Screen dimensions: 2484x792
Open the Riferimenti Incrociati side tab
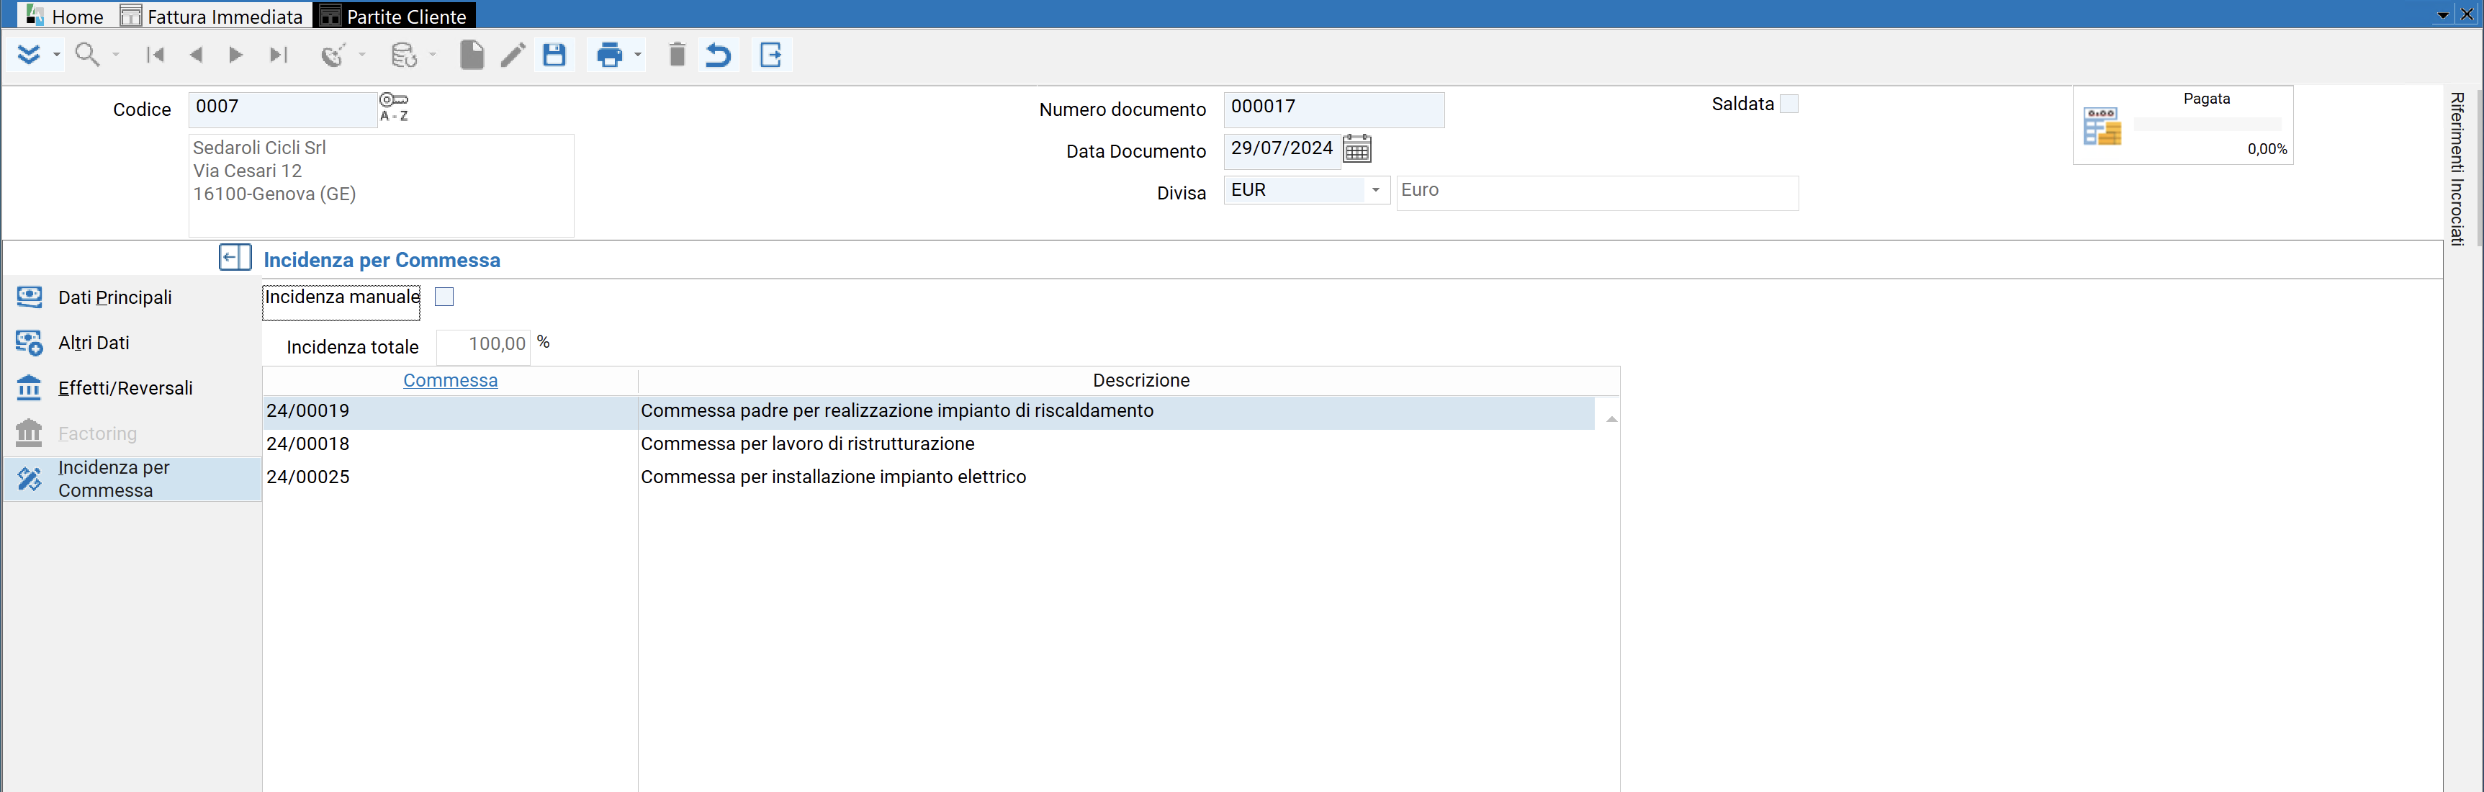[x=2457, y=168]
